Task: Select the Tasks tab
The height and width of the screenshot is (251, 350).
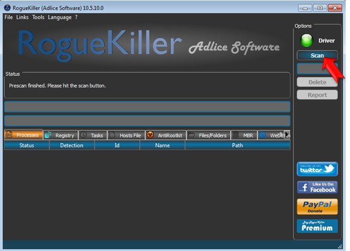Action: point(92,135)
